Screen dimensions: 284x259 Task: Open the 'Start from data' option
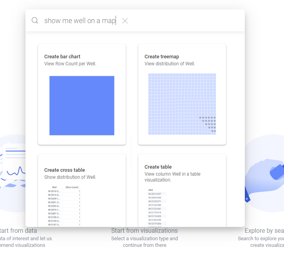18,230
